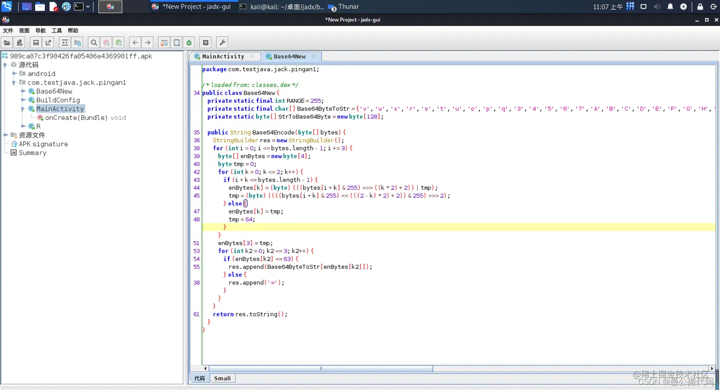Viewport: 720px width, 390px height.
Task: Click the volume speaker tray icon
Action: (657, 7)
